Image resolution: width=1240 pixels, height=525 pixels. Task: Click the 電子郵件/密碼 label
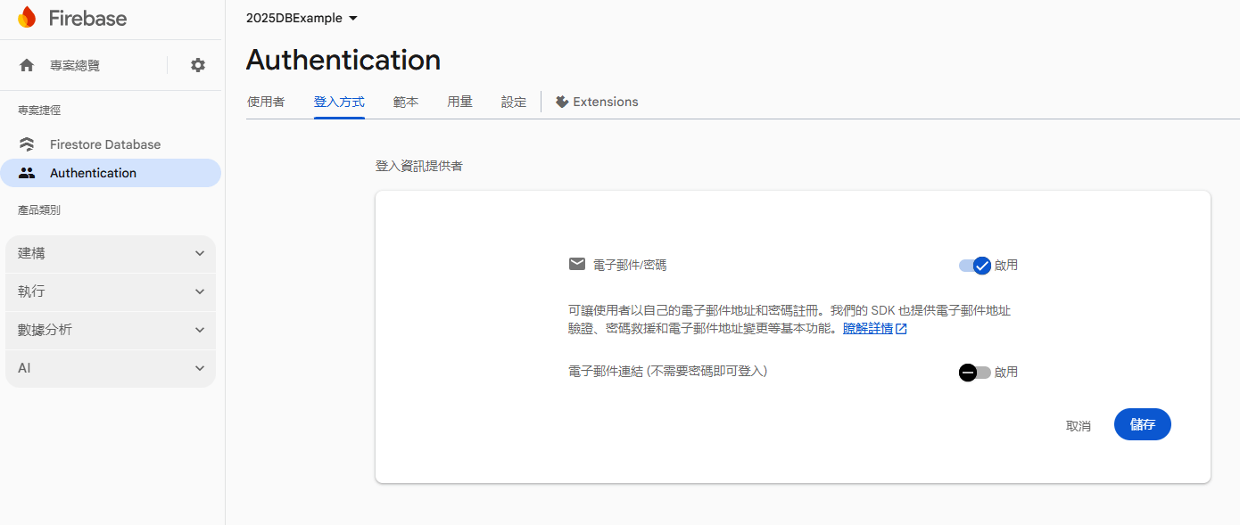[x=630, y=265]
